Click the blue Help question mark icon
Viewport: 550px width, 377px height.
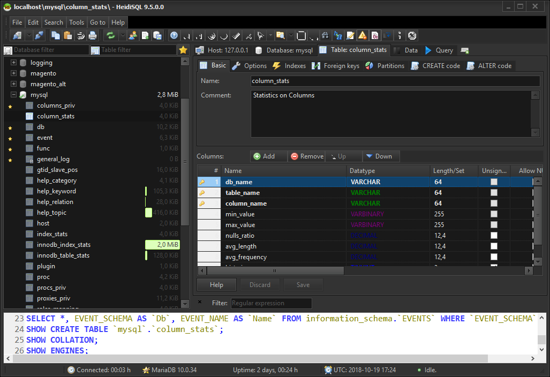[174, 35]
